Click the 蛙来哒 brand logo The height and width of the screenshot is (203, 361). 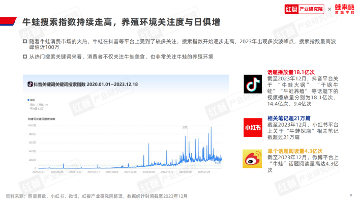(x=344, y=9)
